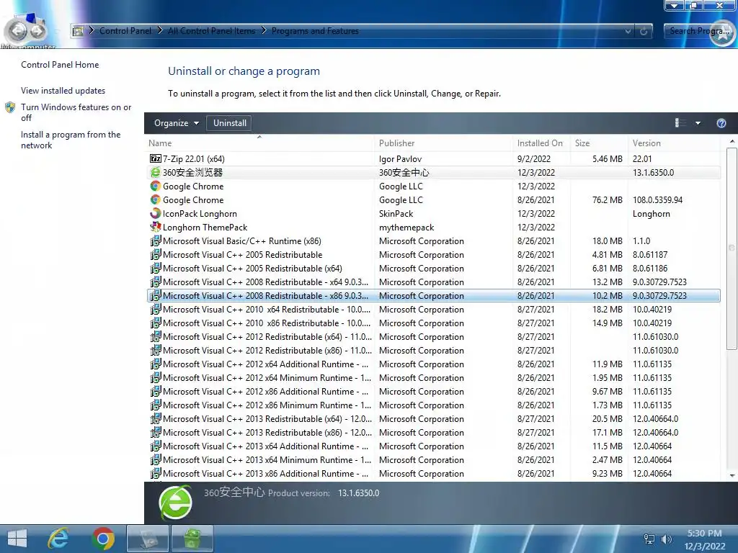Image resolution: width=738 pixels, height=553 pixels.
Task: Click the refresh button beside address bar
Action: 643,32
